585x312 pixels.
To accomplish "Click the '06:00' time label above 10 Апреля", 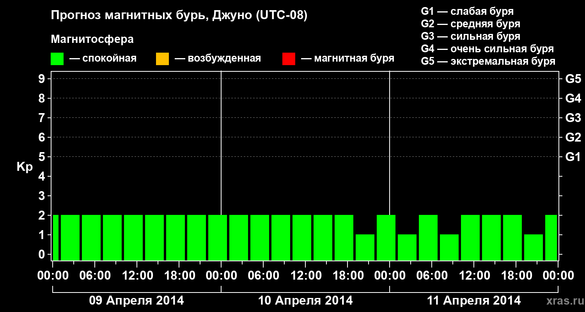I will coord(263,275).
